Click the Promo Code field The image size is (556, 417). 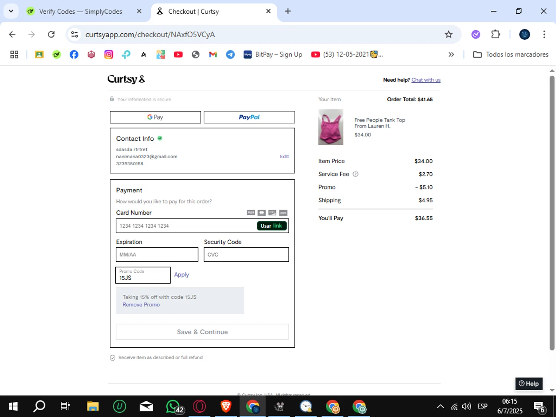[x=143, y=275]
